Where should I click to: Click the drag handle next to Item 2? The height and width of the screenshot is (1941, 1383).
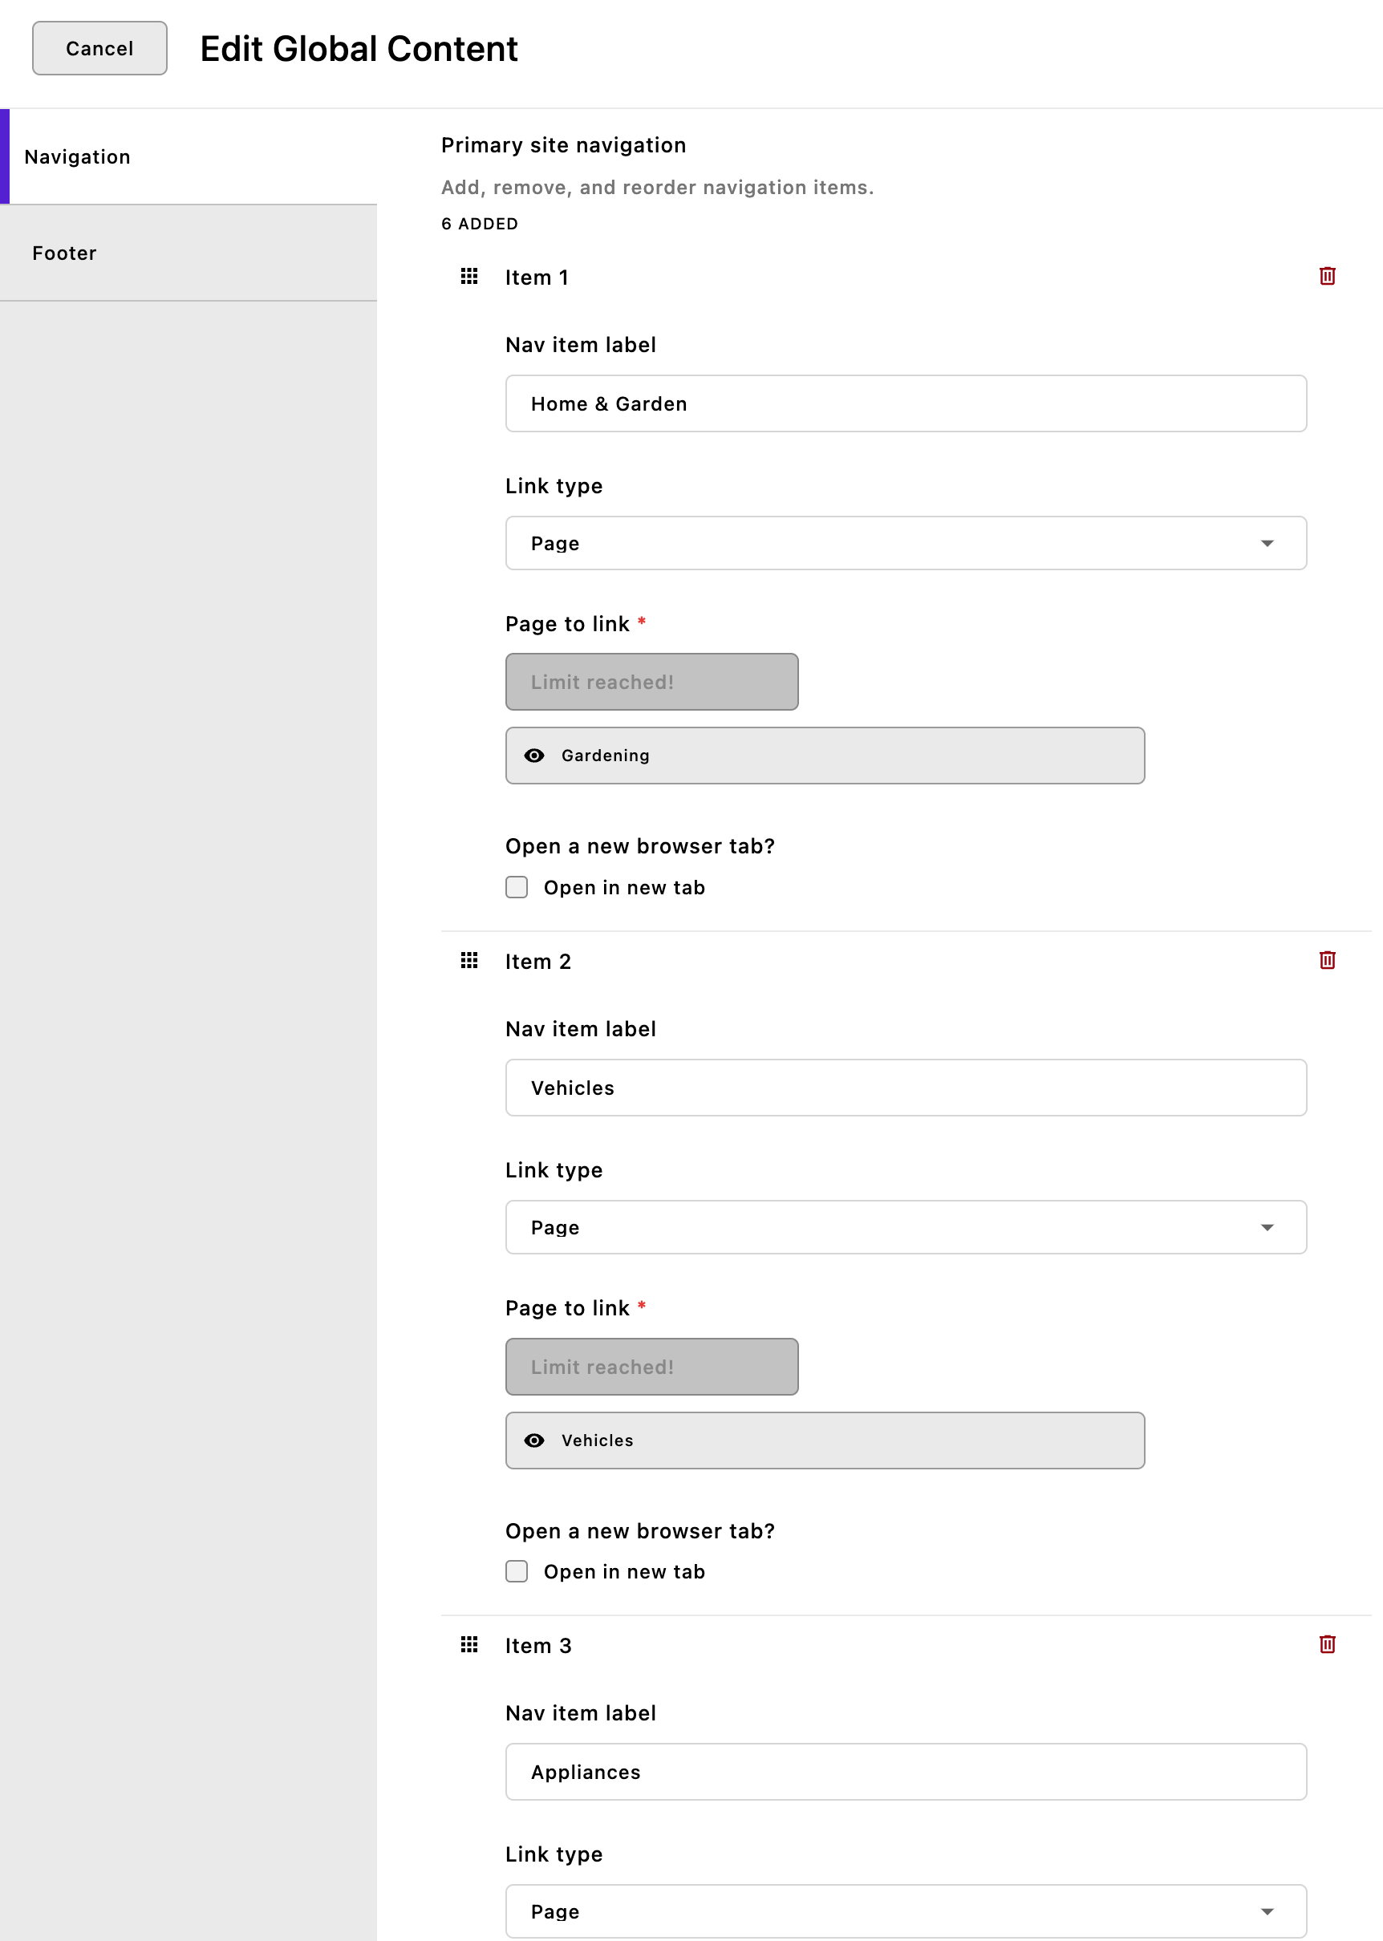pyautogui.click(x=468, y=961)
